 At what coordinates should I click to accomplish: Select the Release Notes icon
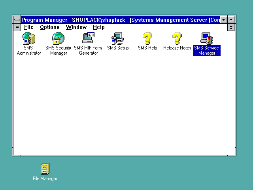177,38
